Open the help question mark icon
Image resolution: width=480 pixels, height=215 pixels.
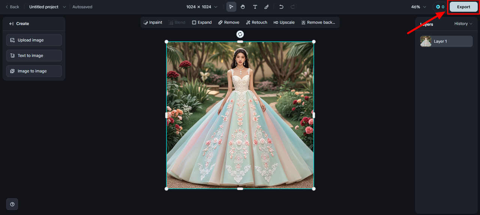coord(12,204)
